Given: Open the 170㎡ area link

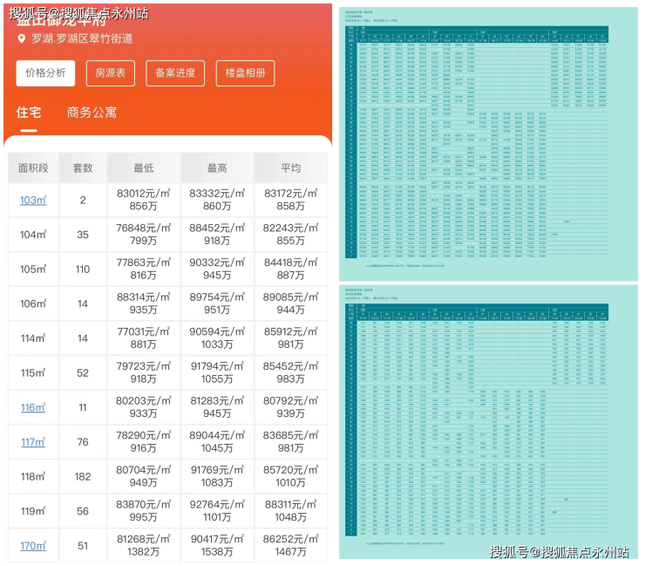Looking at the screenshot, I should [x=33, y=546].
